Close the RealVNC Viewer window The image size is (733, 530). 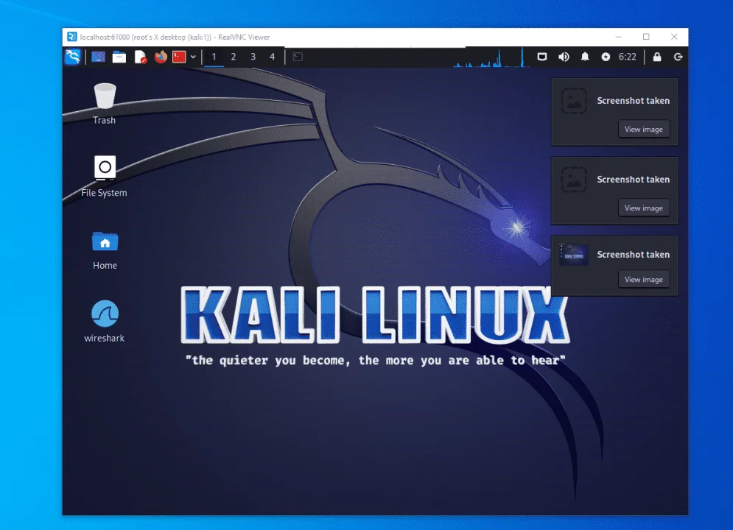click(x=674, y=37)
